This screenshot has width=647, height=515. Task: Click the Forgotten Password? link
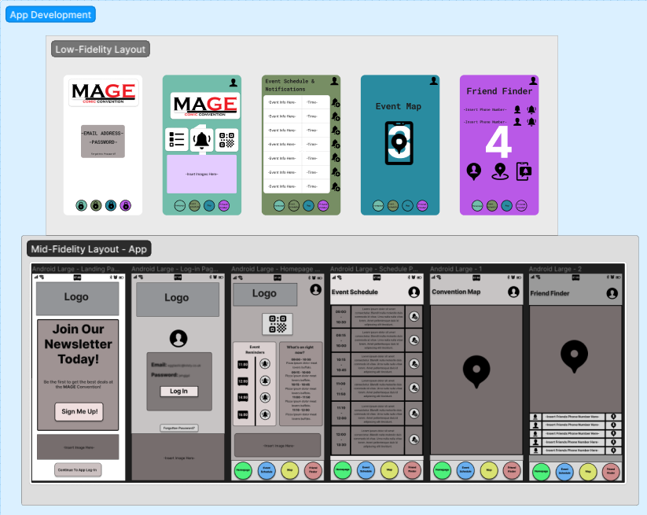coord(178,428)
